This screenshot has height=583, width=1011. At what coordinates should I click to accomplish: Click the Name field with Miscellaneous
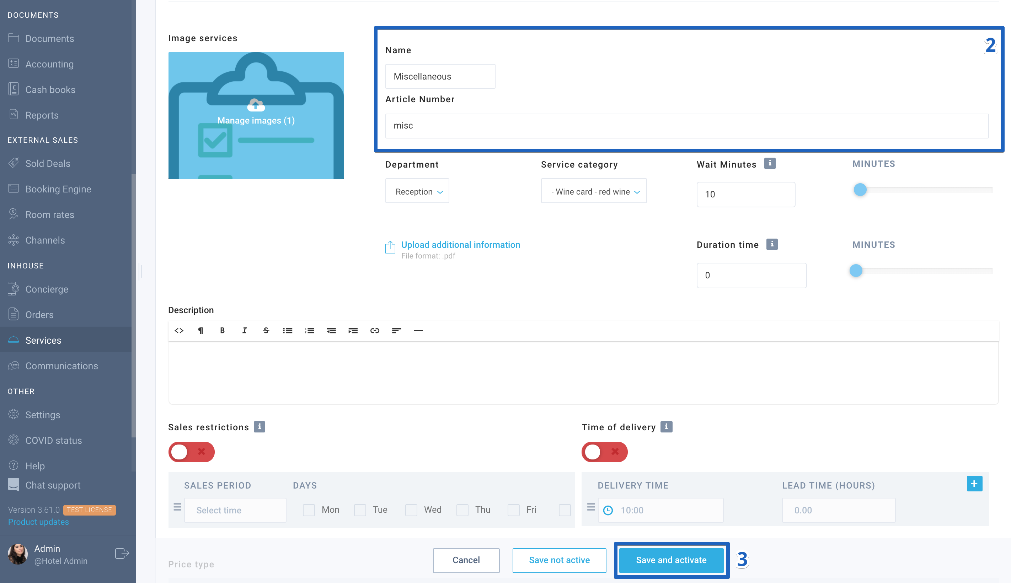point(440,76)
